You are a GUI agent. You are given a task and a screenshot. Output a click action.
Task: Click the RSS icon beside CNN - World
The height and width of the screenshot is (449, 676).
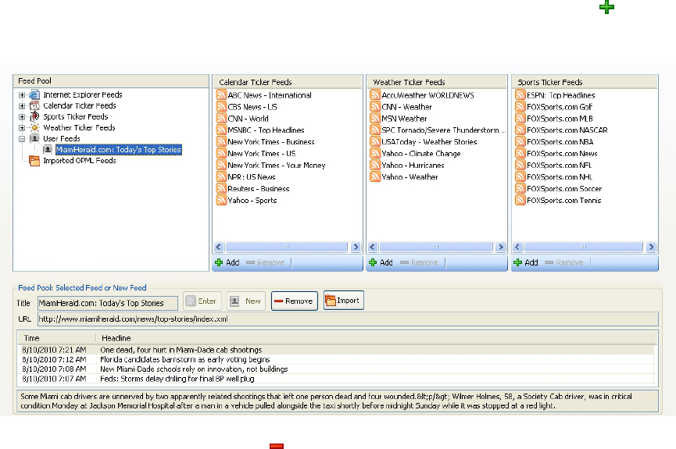click(221, 119)
